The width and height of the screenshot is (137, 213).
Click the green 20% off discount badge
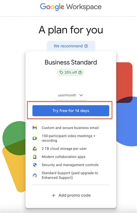71,72
